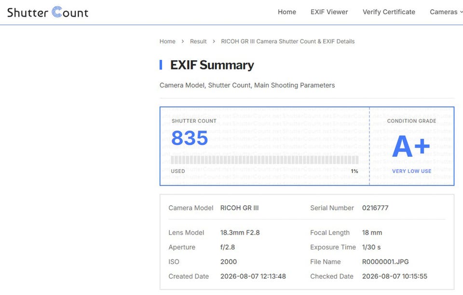Go to Verify Certificate page
The height and width of the screenshot is (295, 463).
coord(389,12)
